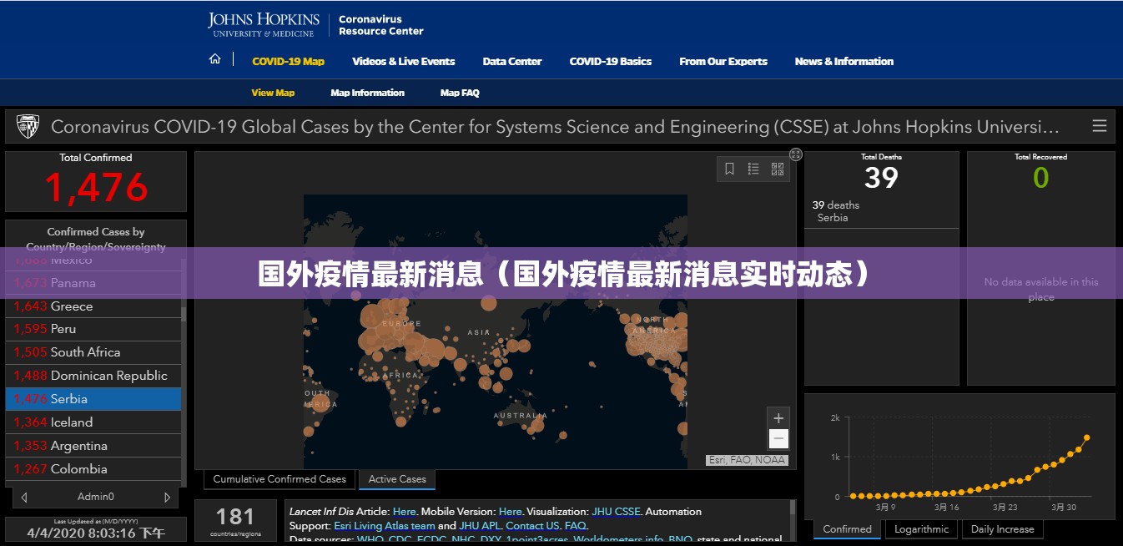Select the Confirmed chart tab
This screenshot has width=1123, height=546.
point(847,529)
